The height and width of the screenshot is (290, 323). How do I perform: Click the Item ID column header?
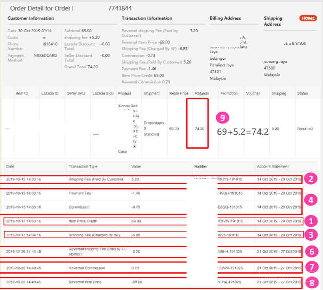22,93
